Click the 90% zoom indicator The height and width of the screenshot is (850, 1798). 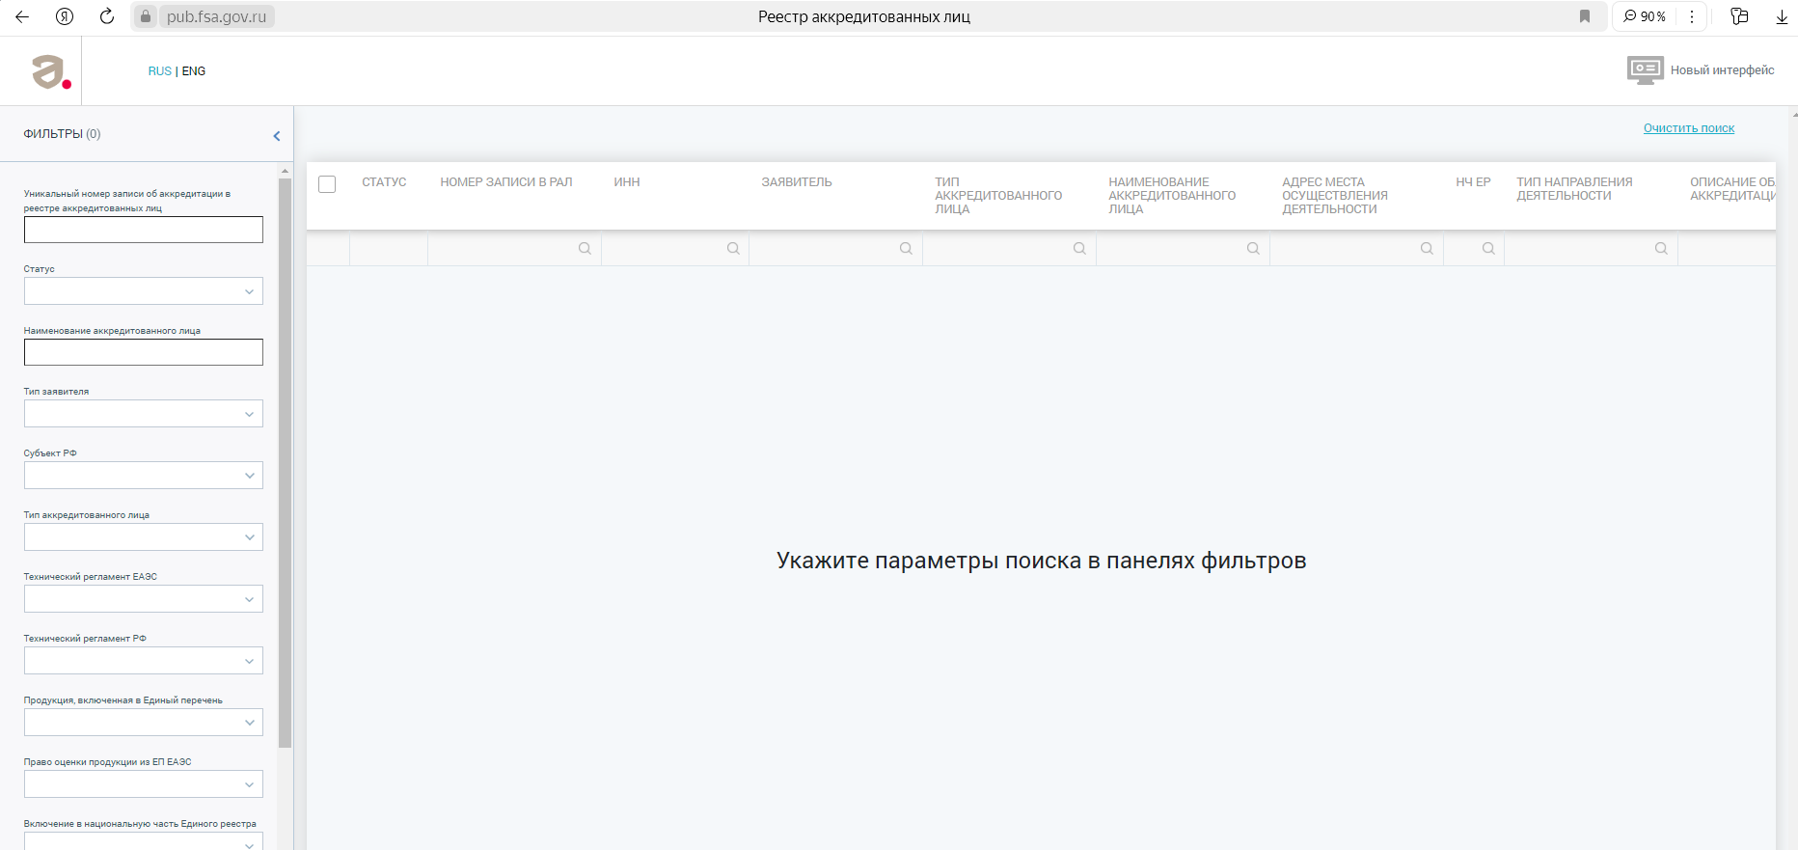point(1645,16)
